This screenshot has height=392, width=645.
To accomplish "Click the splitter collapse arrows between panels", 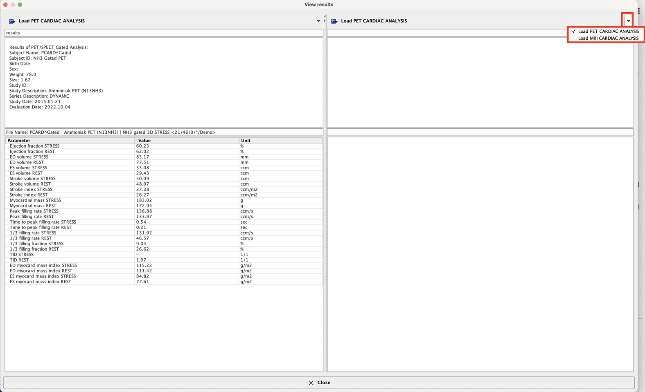I will point(325,19).
